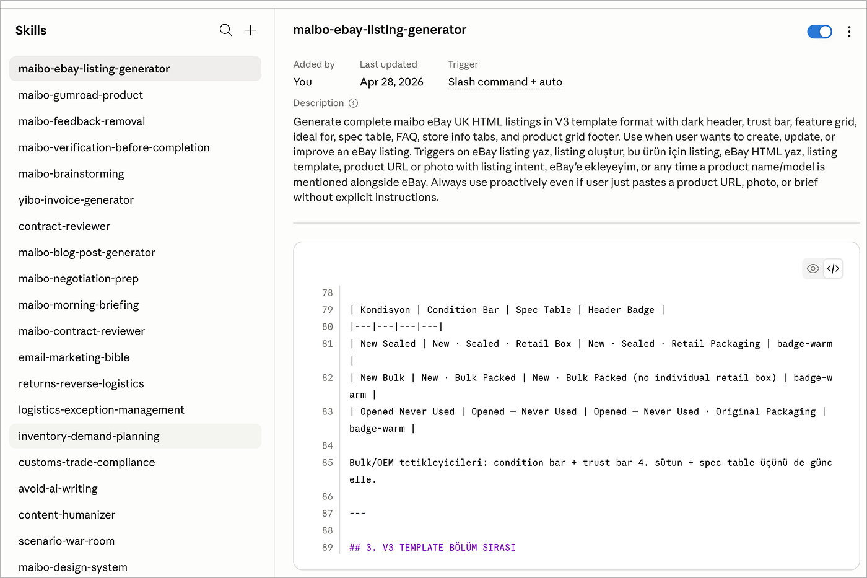This screenshot has height=578, width=867.
Task: Click line number 89 in the gutter
Action: click(x=327, y=547)
